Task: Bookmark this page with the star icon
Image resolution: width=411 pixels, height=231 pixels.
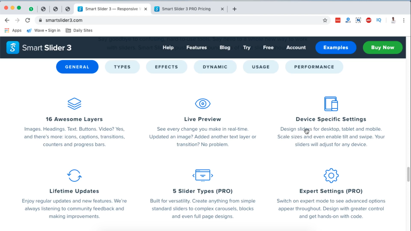Action: [325, 20]
